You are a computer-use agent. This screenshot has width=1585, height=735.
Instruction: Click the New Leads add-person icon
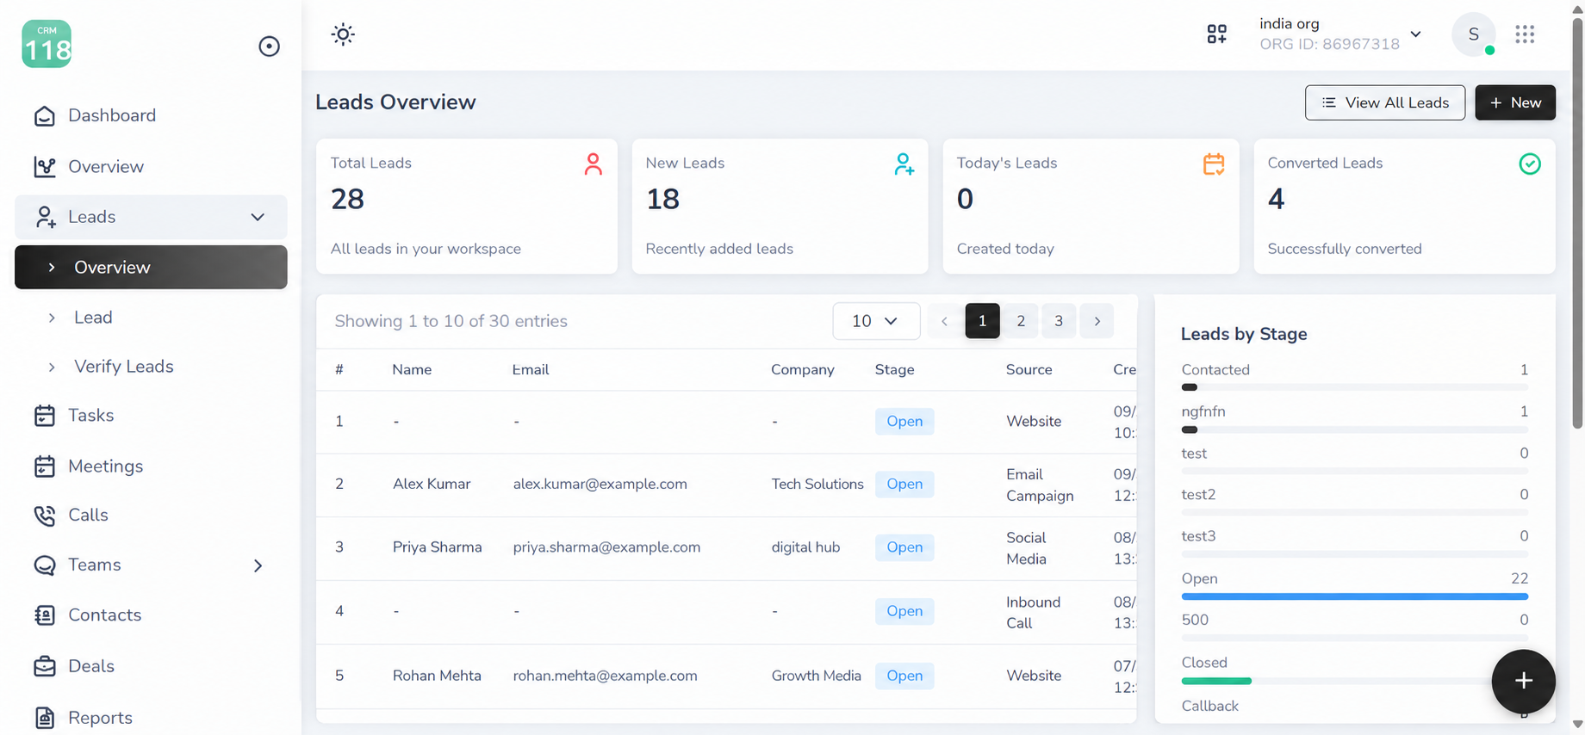pyautogui.click(x=904, y=164)
